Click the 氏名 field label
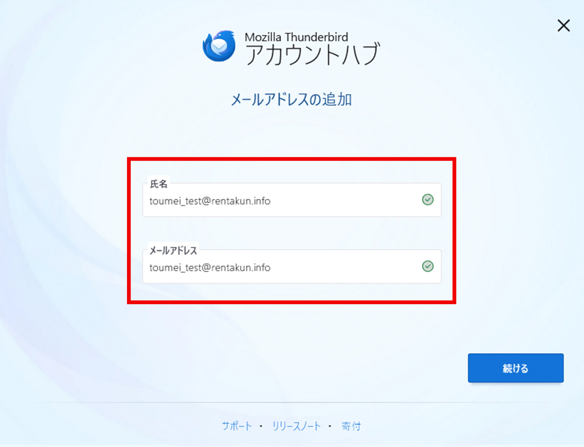 (x=158, y=184)
